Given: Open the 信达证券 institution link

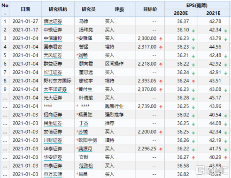Looking at the screenshot, I should 53,22.
